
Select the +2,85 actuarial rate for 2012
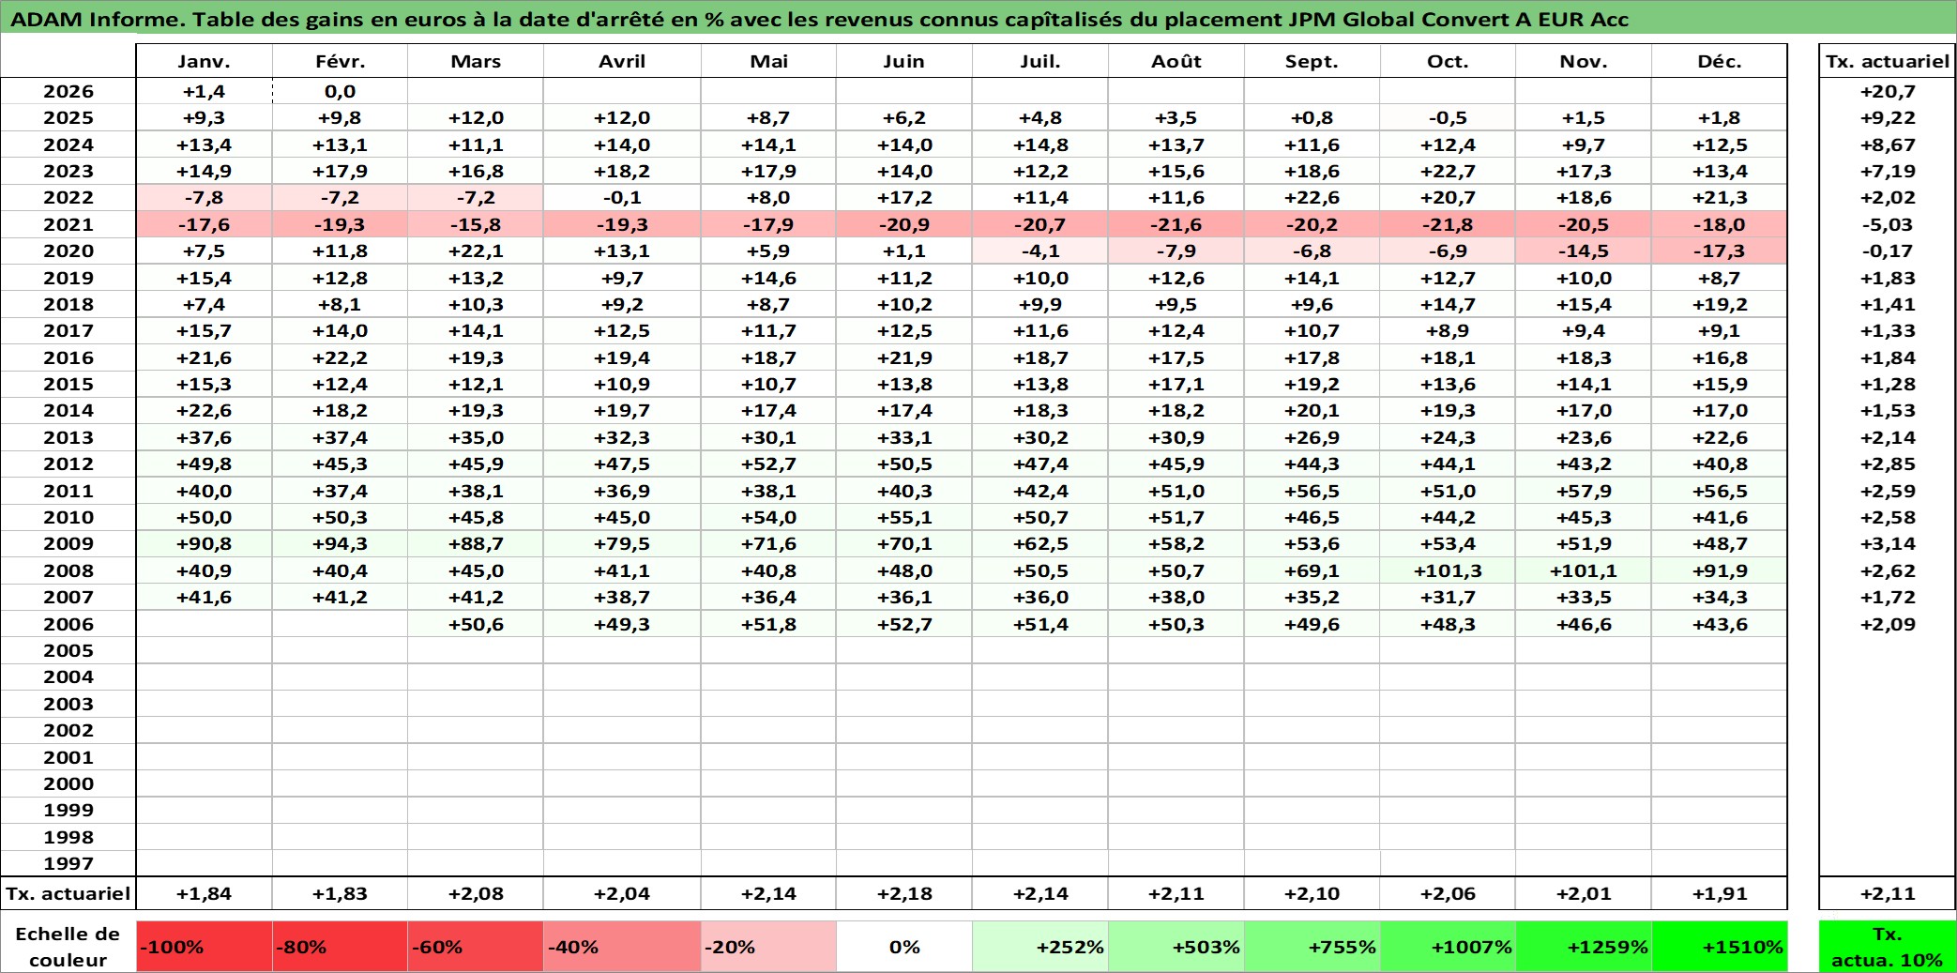pos(1887,464)
